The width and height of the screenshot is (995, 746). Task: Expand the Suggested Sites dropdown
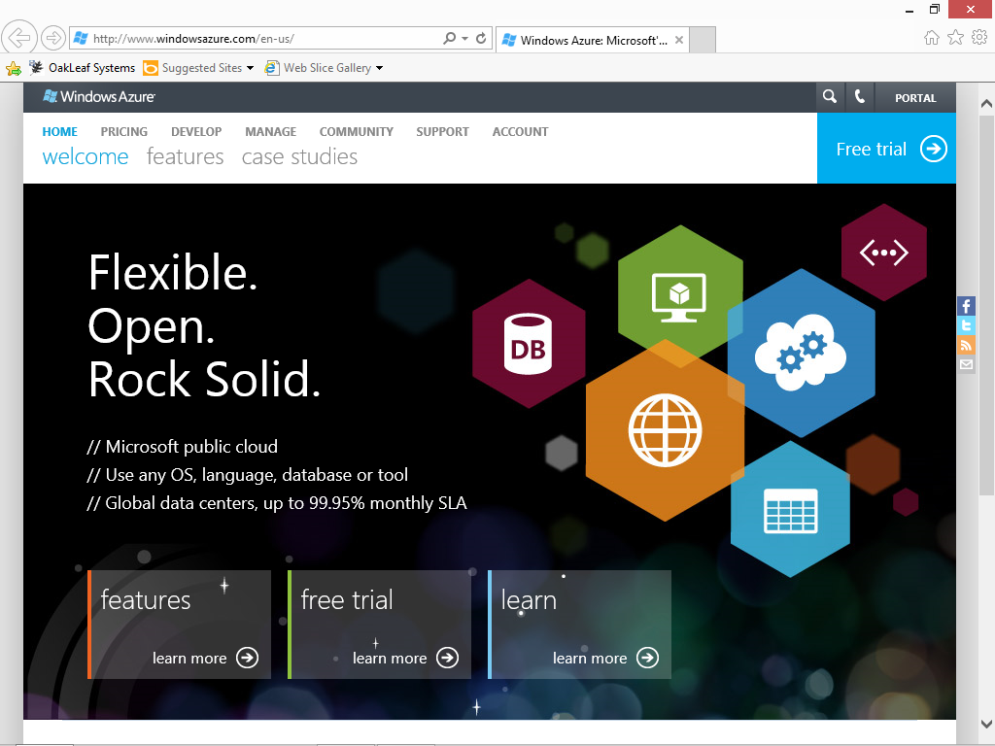pos(250,68)
